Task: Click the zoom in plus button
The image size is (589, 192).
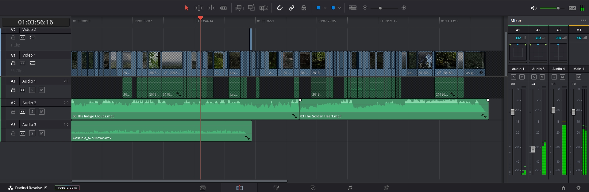Action: 404,8
